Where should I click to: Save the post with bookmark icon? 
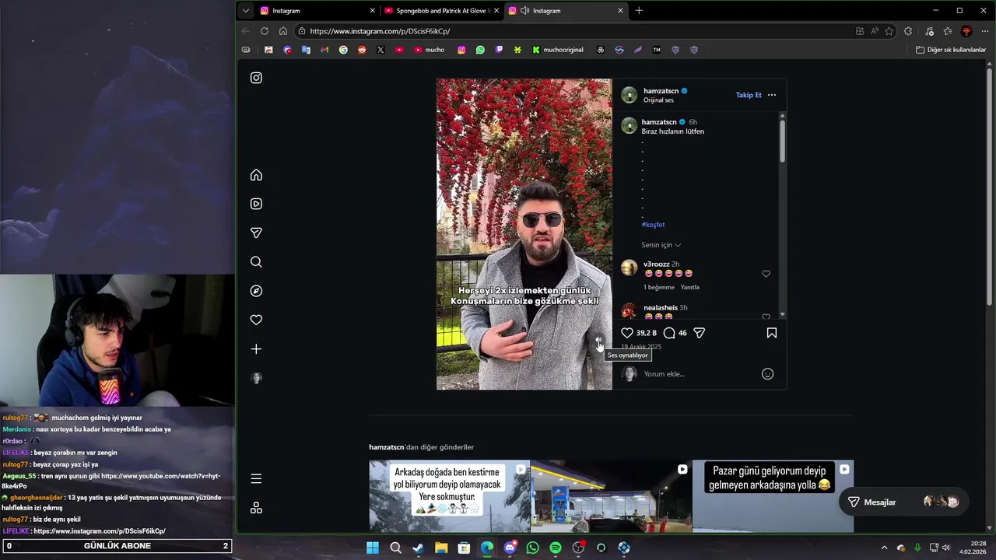[772, 333]
